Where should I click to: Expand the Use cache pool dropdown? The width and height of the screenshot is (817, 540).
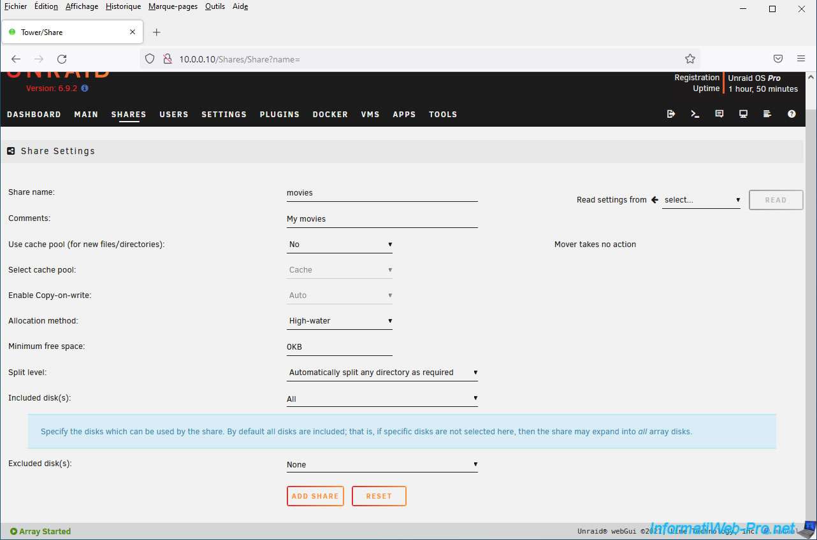point(340,245)
